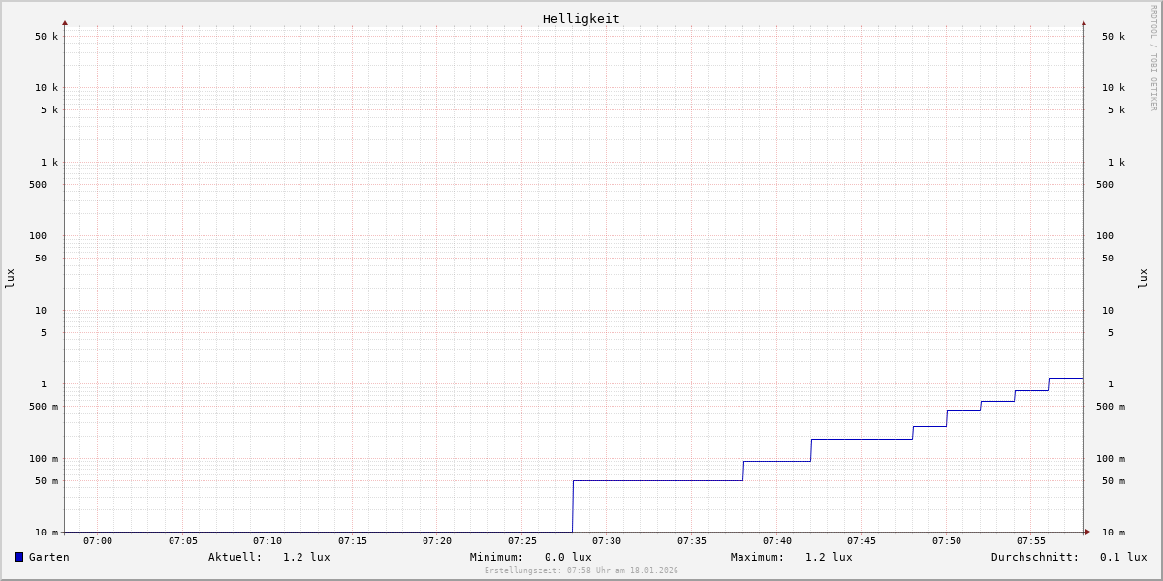Select the "Aktuell:" label in the legend

point(236,557)
